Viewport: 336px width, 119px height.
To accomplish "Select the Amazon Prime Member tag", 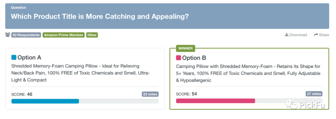I will tap(64, 35).
